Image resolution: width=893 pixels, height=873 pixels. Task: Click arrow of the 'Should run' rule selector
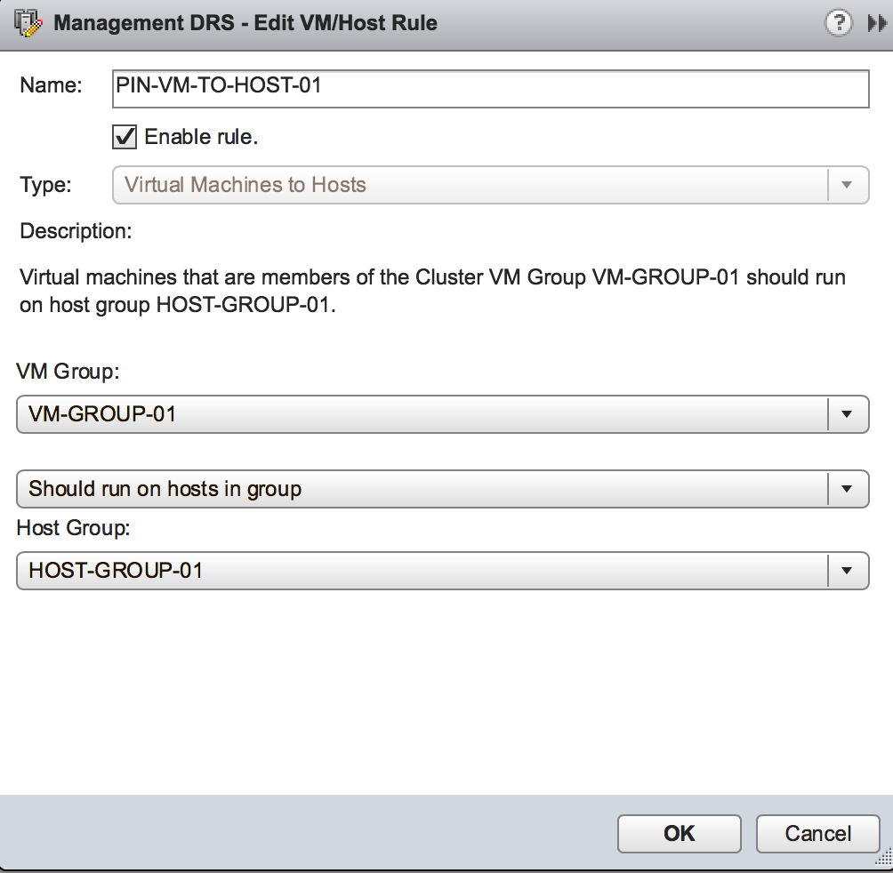[848, 489]
